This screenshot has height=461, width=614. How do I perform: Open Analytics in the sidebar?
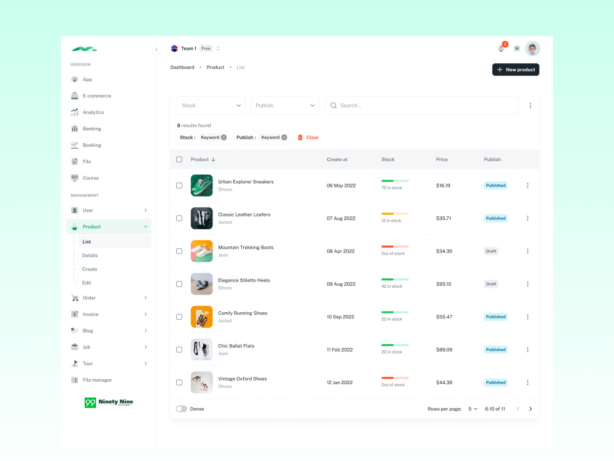tap(109, 112)
